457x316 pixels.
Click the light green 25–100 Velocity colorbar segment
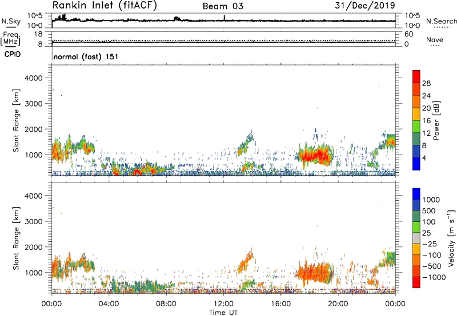(x=416, y=227)
